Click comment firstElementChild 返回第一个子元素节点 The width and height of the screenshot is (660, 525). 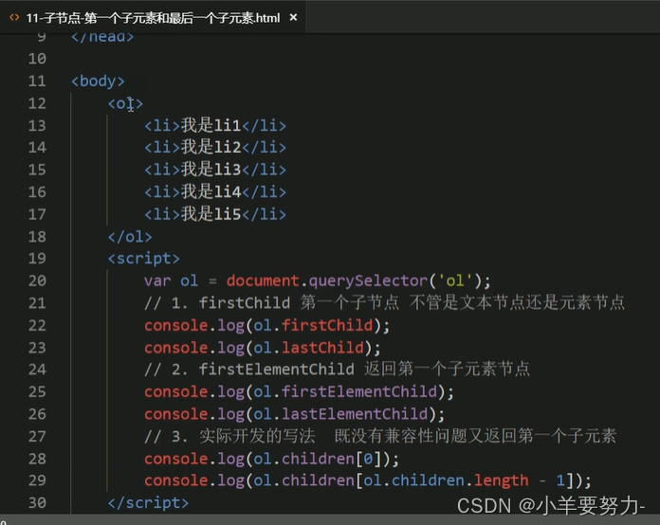tap(337, 370)
